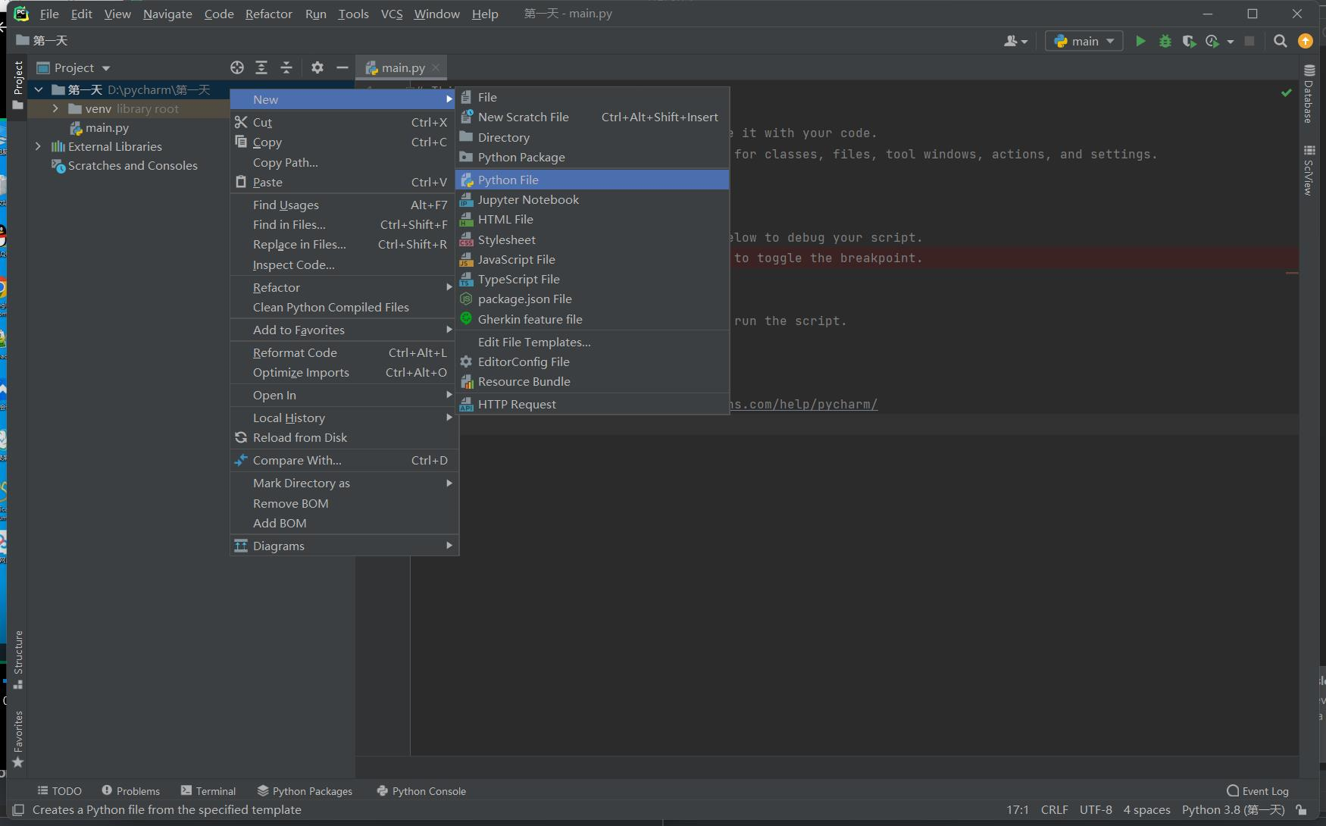Toggle the Structure tool window button
Screen dimensions: 1326x826
[18, 658]
